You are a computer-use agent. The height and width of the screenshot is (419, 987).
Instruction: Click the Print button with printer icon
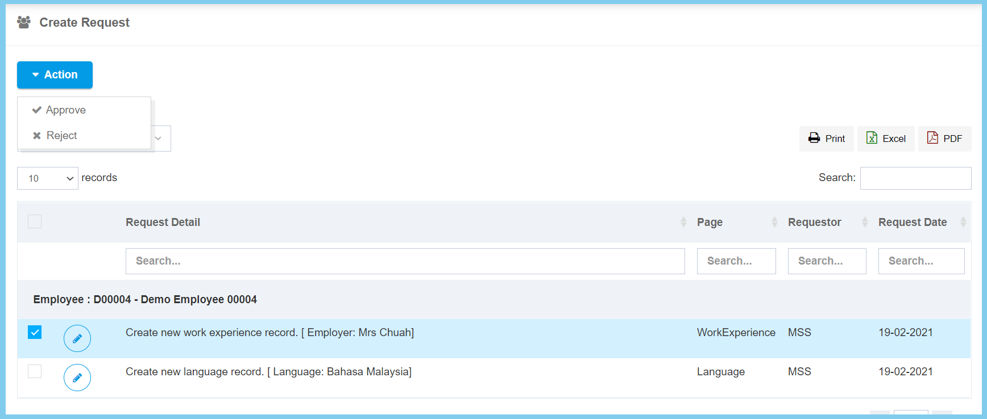(x=826, y=139)
